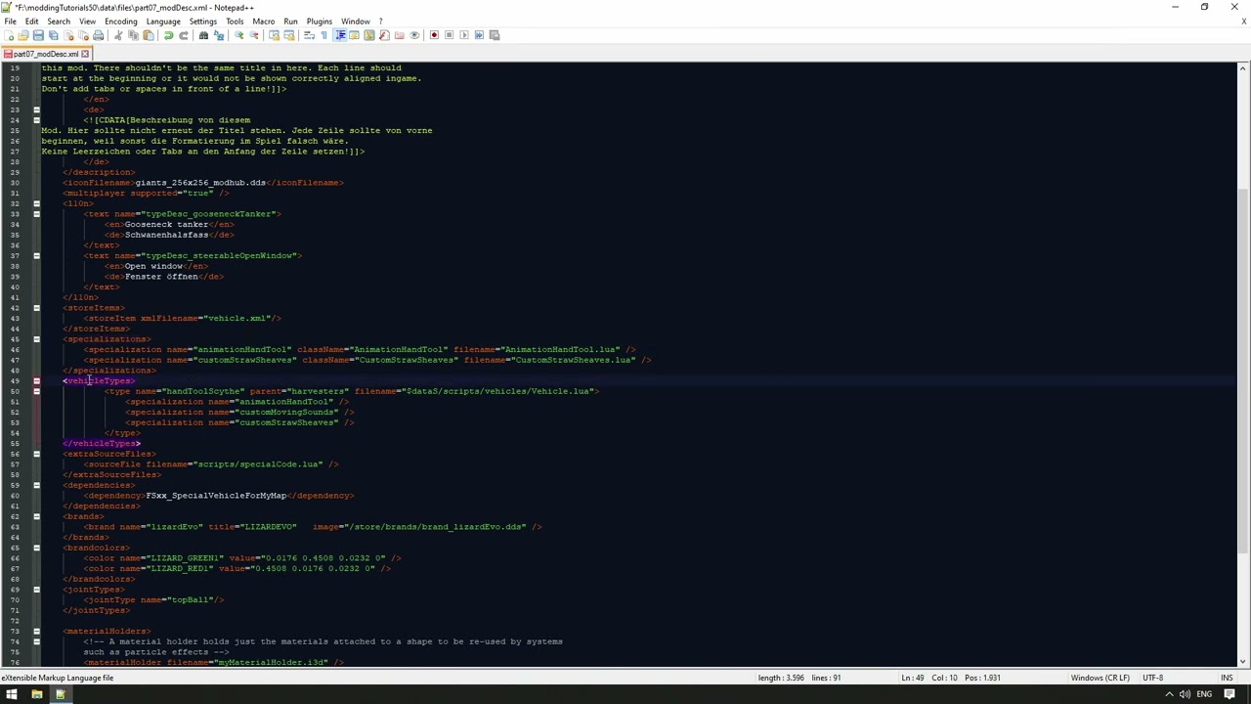The height and width of the screenshot is (704, 1251).
Task: Click the Copy toolbar icon
Action: point(133,35)
